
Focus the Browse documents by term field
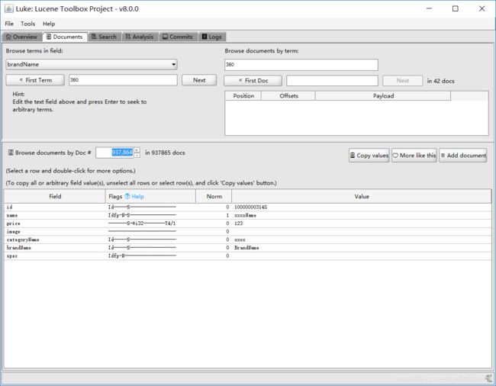point(301,65)
